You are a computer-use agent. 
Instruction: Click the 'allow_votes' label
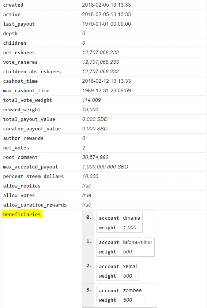click(19, 196)
